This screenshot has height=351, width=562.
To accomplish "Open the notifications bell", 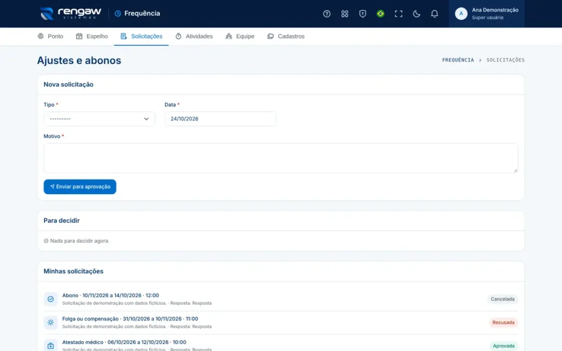I will pyautogui.click(x=434, y=14).
